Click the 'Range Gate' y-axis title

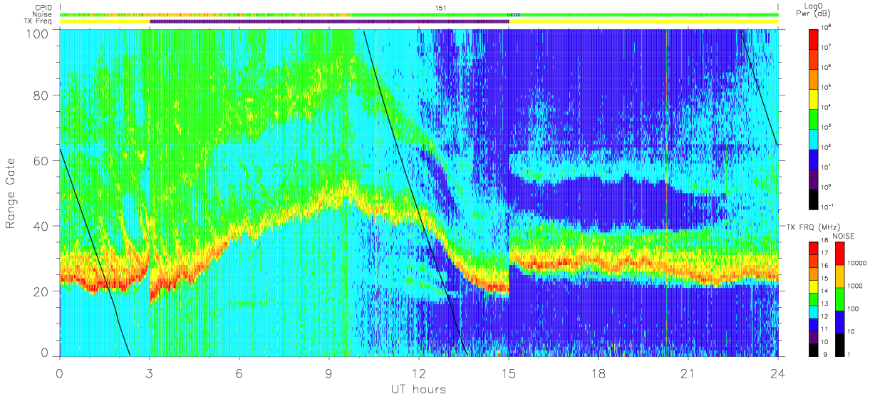point(11,192)
